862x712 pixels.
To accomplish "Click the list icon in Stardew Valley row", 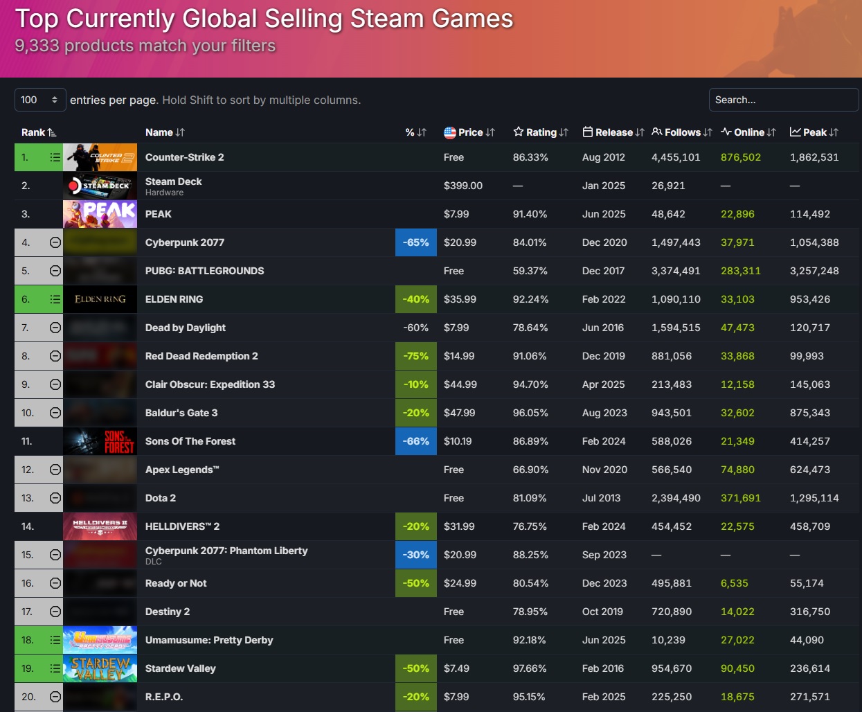I will pos(55,668).
